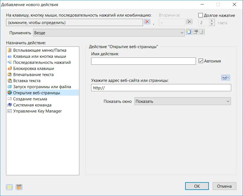Click the secondary key clear X button
Image resolution: width=243 pixels, height=196 pixels.
pyautogui.click(x=189, y=22)
